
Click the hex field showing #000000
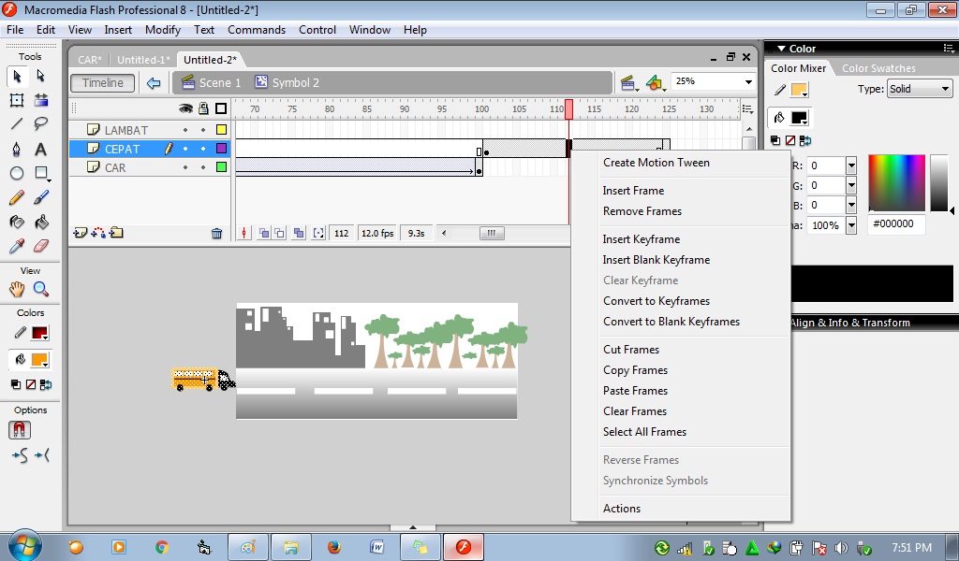click(x=895, y=224)
